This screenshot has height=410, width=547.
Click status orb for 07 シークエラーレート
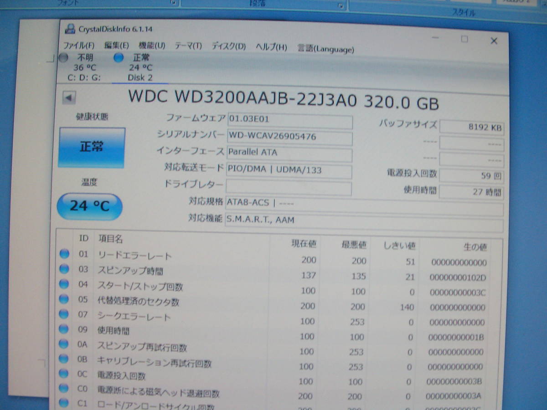(64, 314)
